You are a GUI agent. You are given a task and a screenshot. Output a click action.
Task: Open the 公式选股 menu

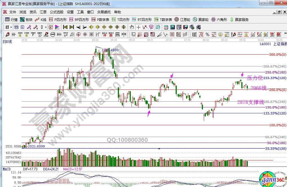click(57, 12)
